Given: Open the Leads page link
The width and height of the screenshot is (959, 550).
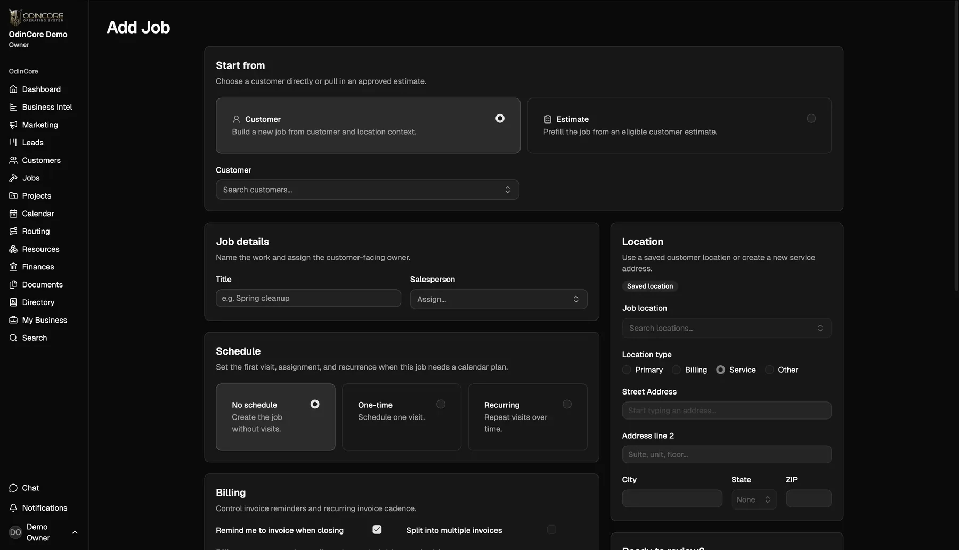Looking at the screenshot, I should pyautogui.click(x=32, y=142).
